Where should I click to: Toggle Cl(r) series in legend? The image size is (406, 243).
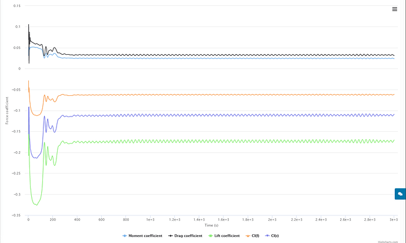[x=272, y=236]
